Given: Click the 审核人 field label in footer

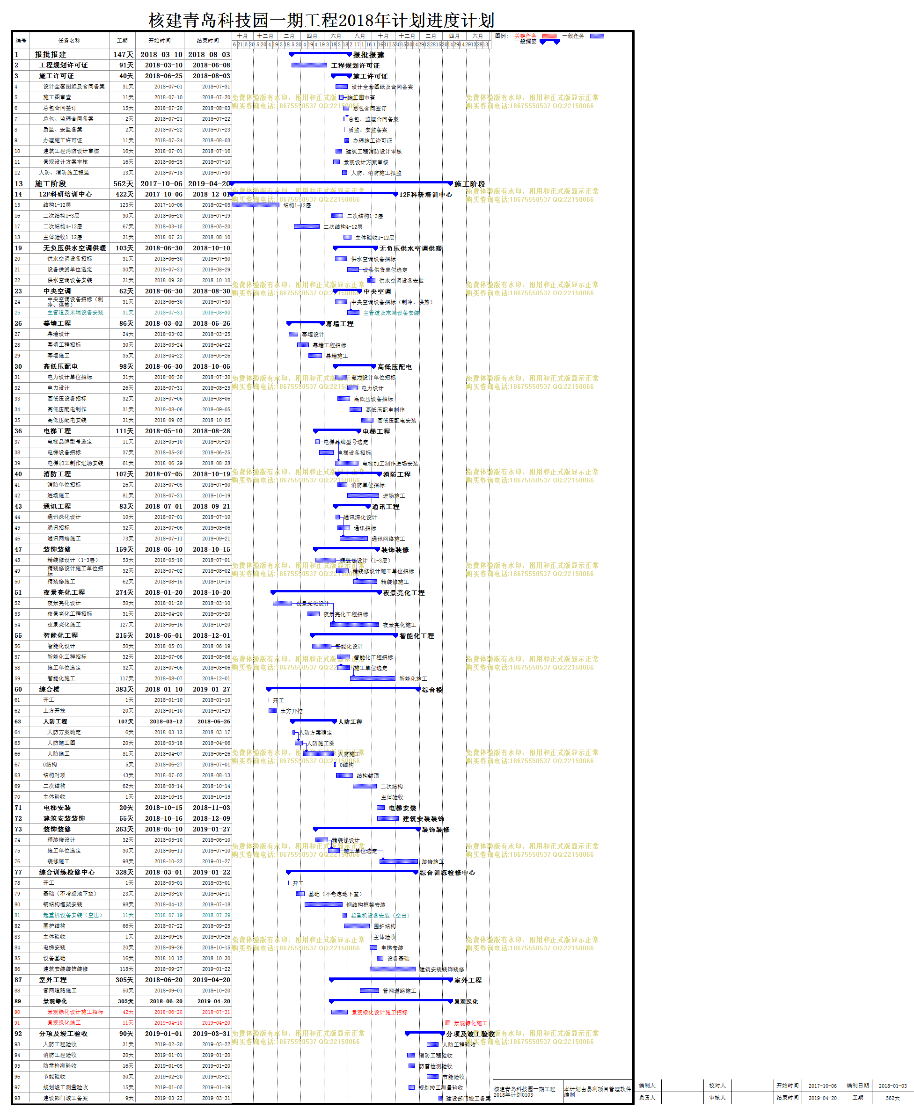Looking at the screenshot, I should 717,1098.
